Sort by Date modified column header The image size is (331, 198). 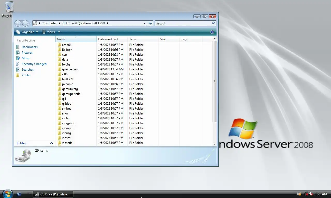[x=112, y=39]
